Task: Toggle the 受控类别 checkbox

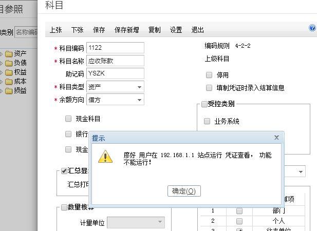Action: point(204,104)
